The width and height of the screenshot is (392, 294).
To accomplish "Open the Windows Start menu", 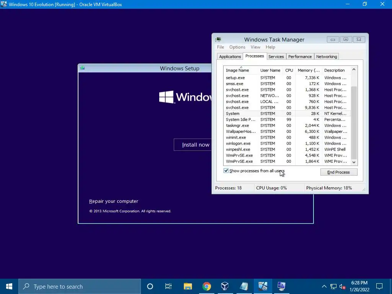I will (9, 286).
